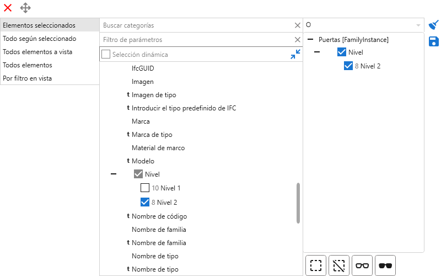Check the 10 Nivel 1 checkbox
The width and height of the screenshot is (441, 276).
[145, 188]
